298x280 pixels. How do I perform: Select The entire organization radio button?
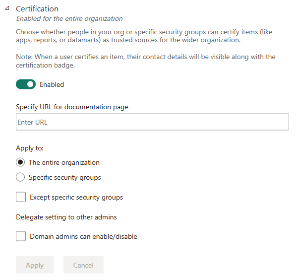(x=20, y=162)
